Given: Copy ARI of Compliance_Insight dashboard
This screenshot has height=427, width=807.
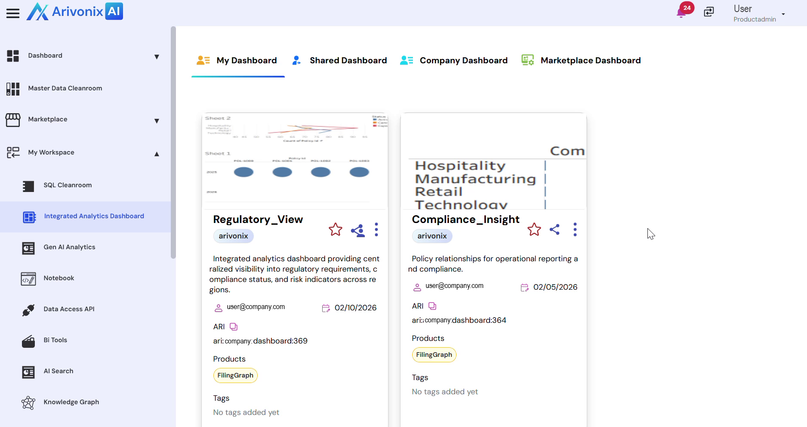Looking at the screenshot, I should pos(432,306).
